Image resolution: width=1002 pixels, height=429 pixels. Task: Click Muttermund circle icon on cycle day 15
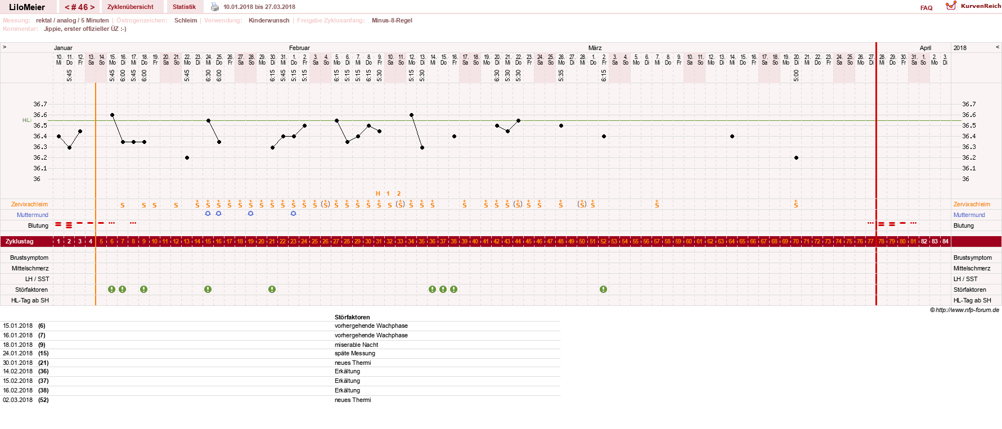(x=208, y=214)
